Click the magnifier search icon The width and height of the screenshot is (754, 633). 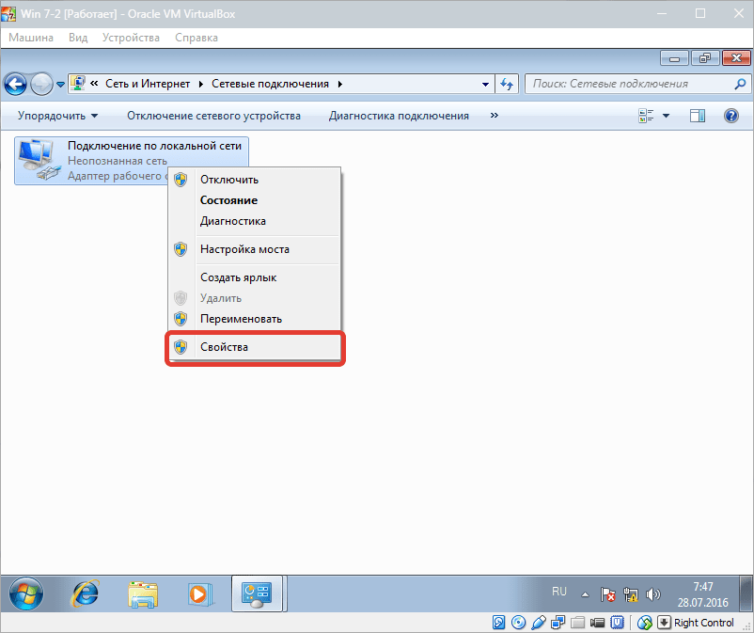(741, 84)
